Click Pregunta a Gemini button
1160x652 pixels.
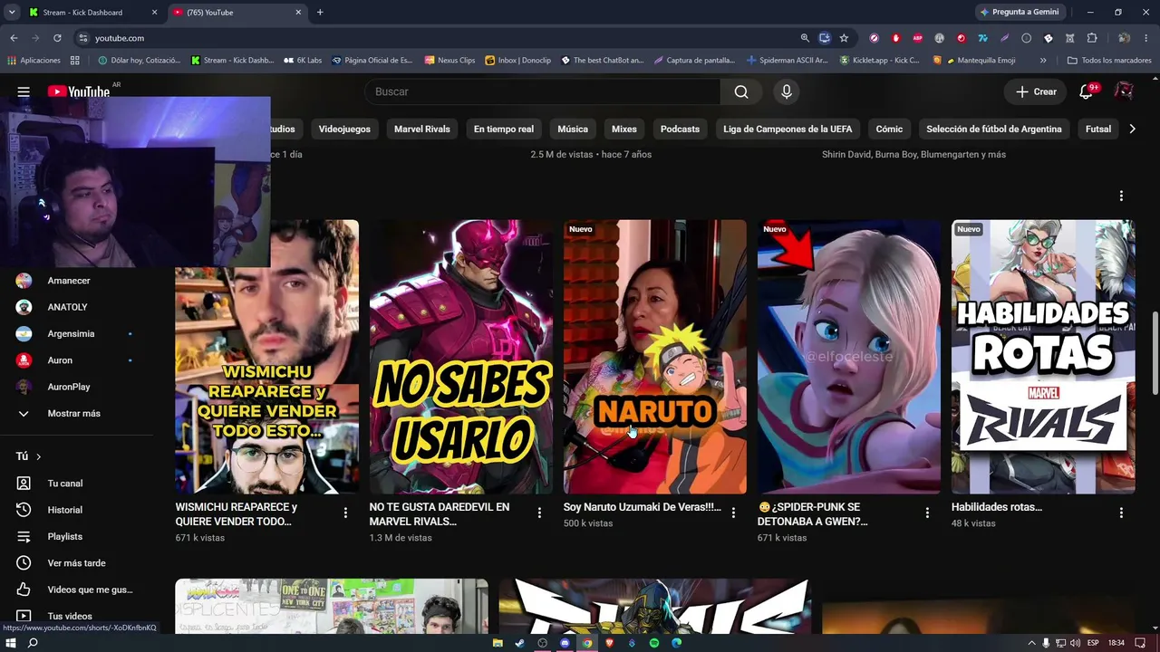(1019, 12)
